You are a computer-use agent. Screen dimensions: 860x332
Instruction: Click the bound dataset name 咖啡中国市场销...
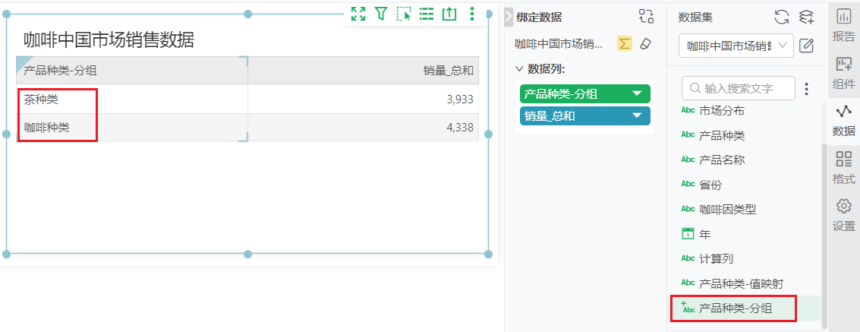coord(559,44)
